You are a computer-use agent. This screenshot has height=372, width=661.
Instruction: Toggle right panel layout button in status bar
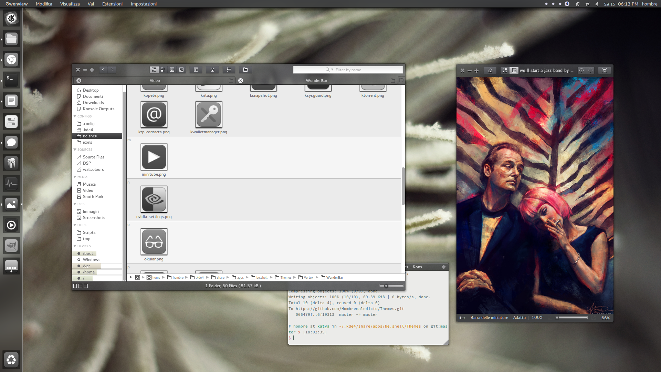point(86,286)
